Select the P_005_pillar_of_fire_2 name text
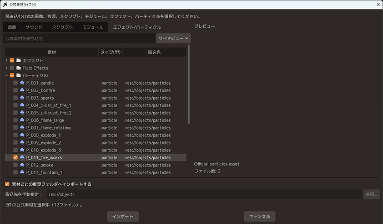Screen dimensions: 383x224 (49, 113)
